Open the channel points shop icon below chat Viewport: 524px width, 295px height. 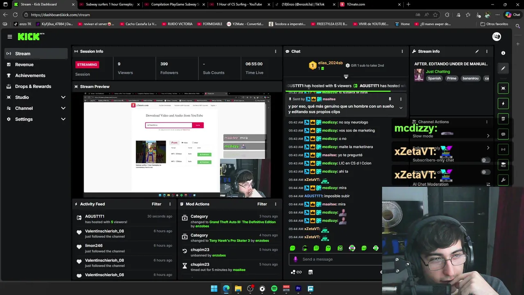[x=310, y=272]
